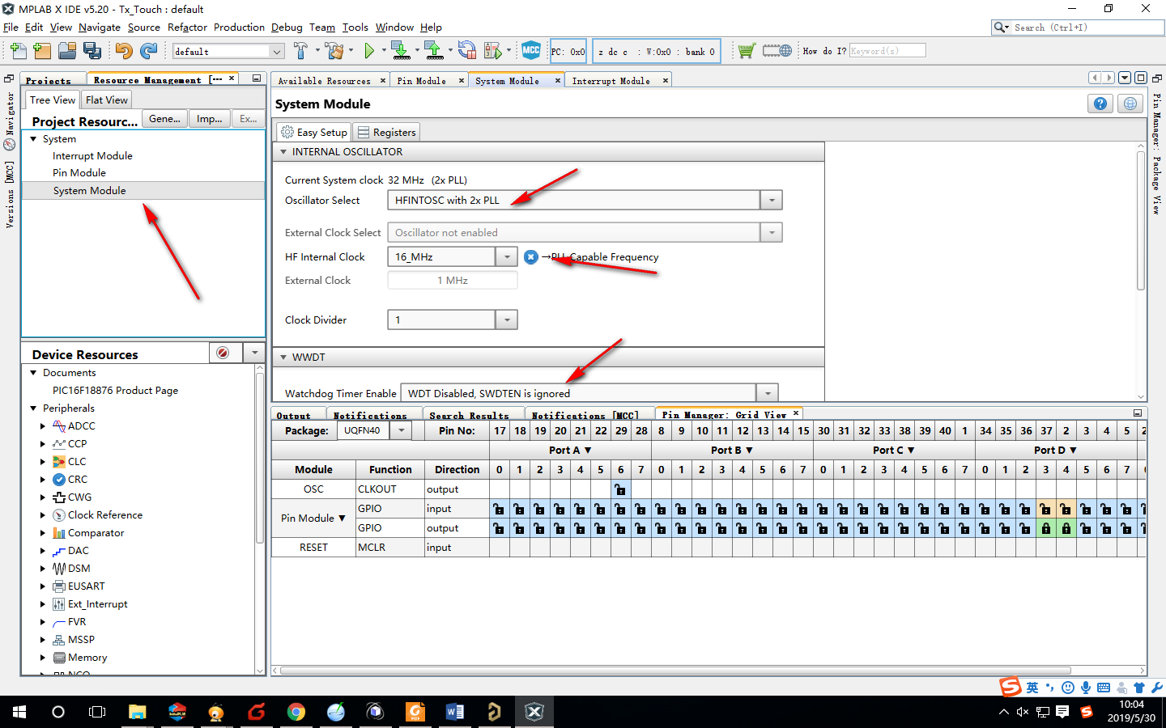Click the Redo arrow icon
The image size is (1166, 728).
click(148, 51)
